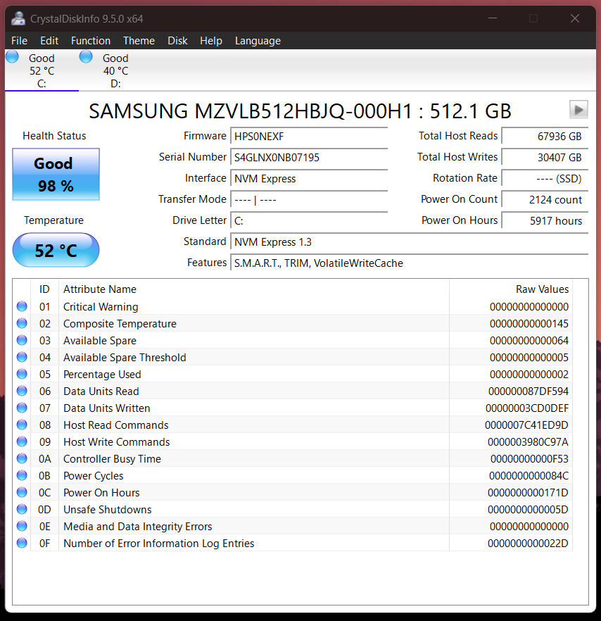The image size is (601, 621).
Task: Click the Total Host Writes value 30407 GB
Action: click(x=545, y=158)
